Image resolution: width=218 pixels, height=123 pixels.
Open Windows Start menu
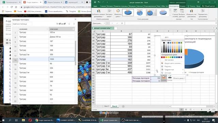[3, 120]
